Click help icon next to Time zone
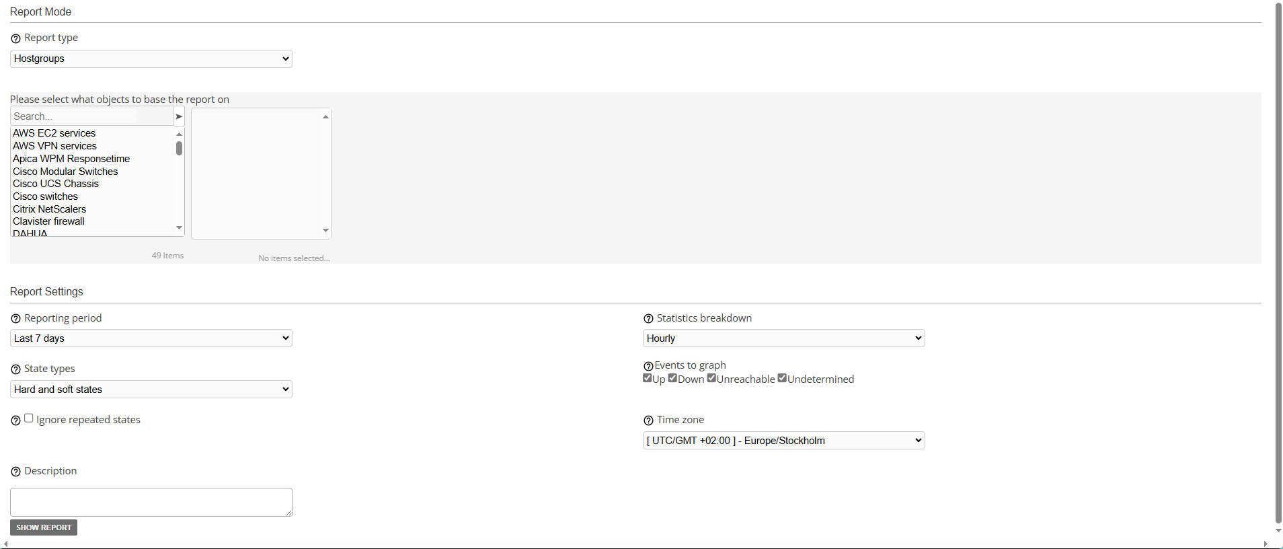The width and height of the screenshot is (1283, 549). click(x=648, y=420)
